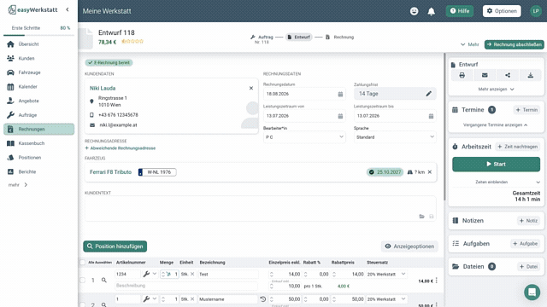Download the Entwurf document
Screen dimensions: 547x307
click(x=530, y=75)
